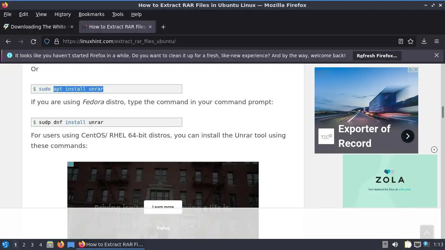Open the update notifier tray icon

pyautogui.click(x=427, y=244)
